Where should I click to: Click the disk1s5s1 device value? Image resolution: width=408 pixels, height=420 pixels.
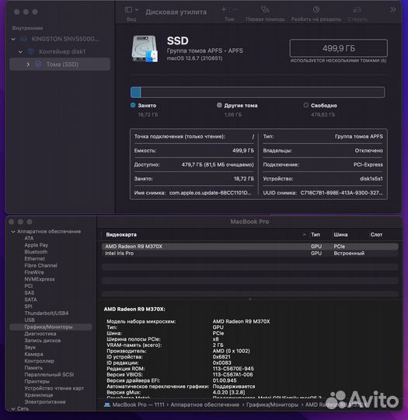[x=371, y=179]
